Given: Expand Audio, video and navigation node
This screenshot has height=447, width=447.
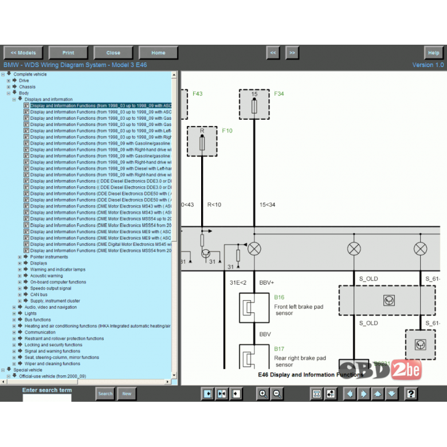Looking at the screenshot, I should click(14, 307).
